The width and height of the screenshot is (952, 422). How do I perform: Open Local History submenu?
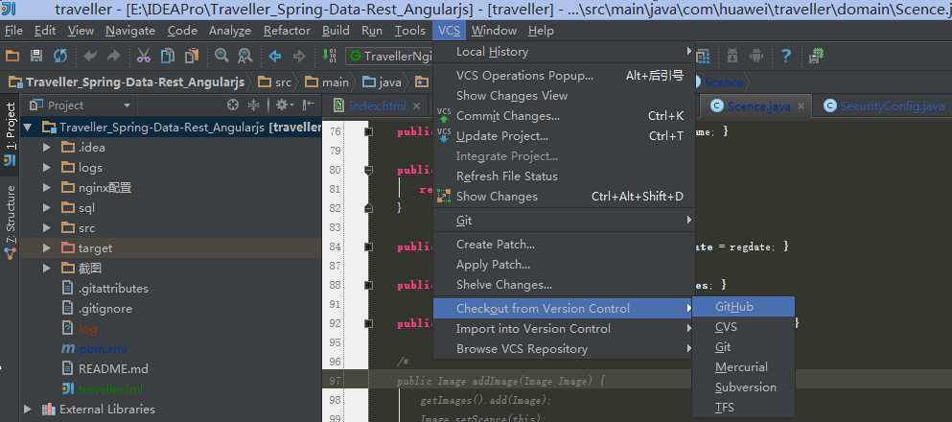pos(564,52)
